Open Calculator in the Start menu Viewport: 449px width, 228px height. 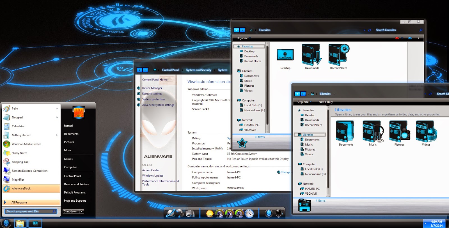(x=31, y=126)
